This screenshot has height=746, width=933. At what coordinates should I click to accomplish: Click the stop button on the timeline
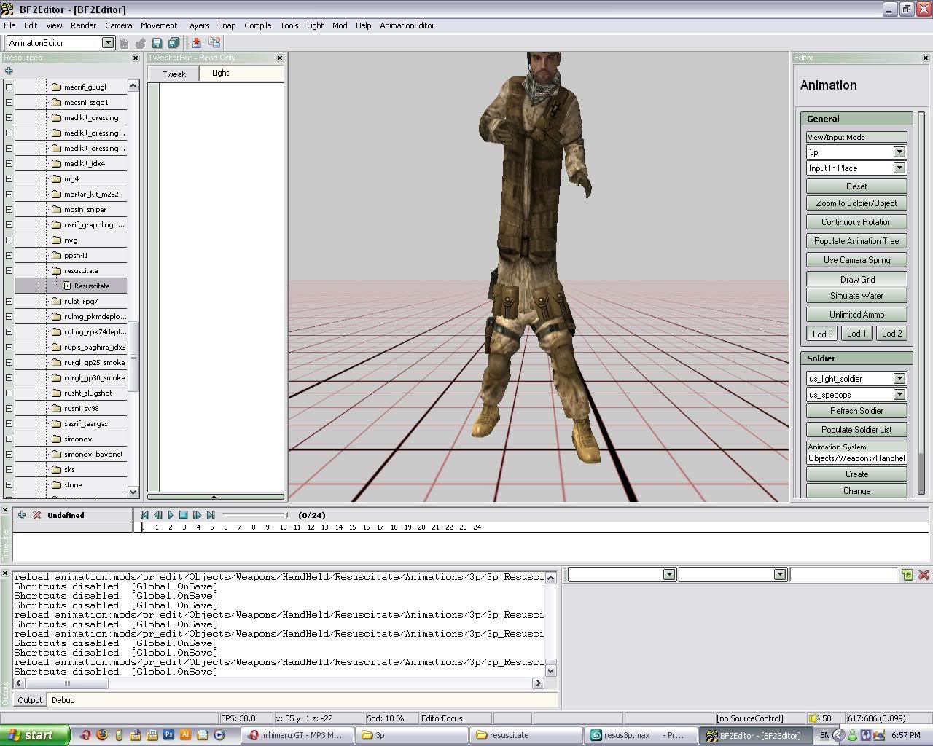[x=184, y=515]
